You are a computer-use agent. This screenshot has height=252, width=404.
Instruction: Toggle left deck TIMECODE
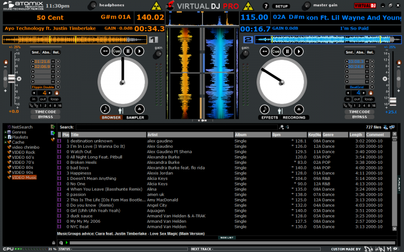point(45,112)
